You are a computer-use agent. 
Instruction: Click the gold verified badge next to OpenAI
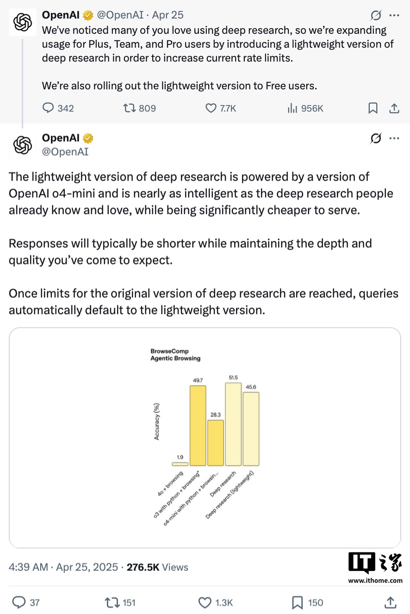(87, 14)
